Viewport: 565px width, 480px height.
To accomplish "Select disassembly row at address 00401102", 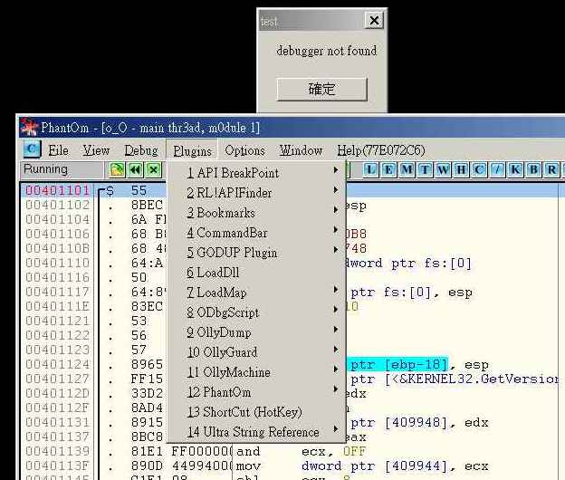I will point(58,205).
